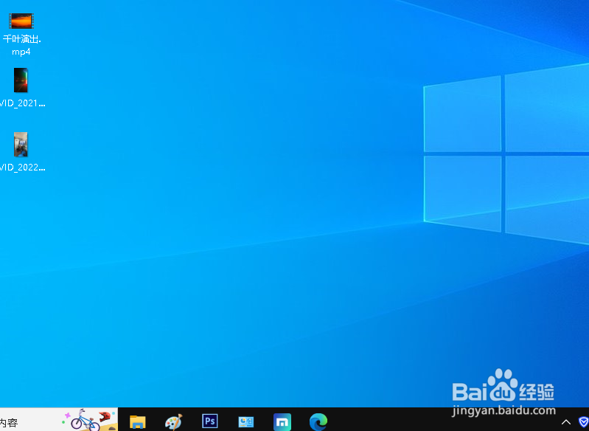Open Microsoft Edge from the taskbar

pyautogui.click(x=318, y=421)
